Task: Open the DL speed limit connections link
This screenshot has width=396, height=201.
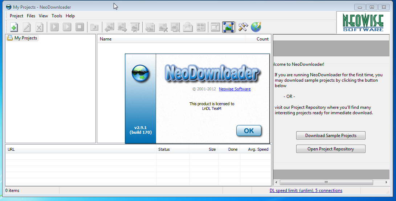Action: pos(306,191)
